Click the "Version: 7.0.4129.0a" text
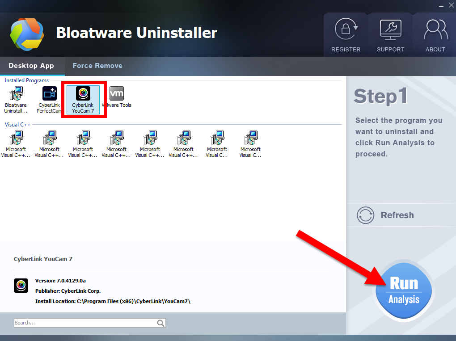Screen dimensions: 456x341 pyautogui.click(x=60, y=281)
